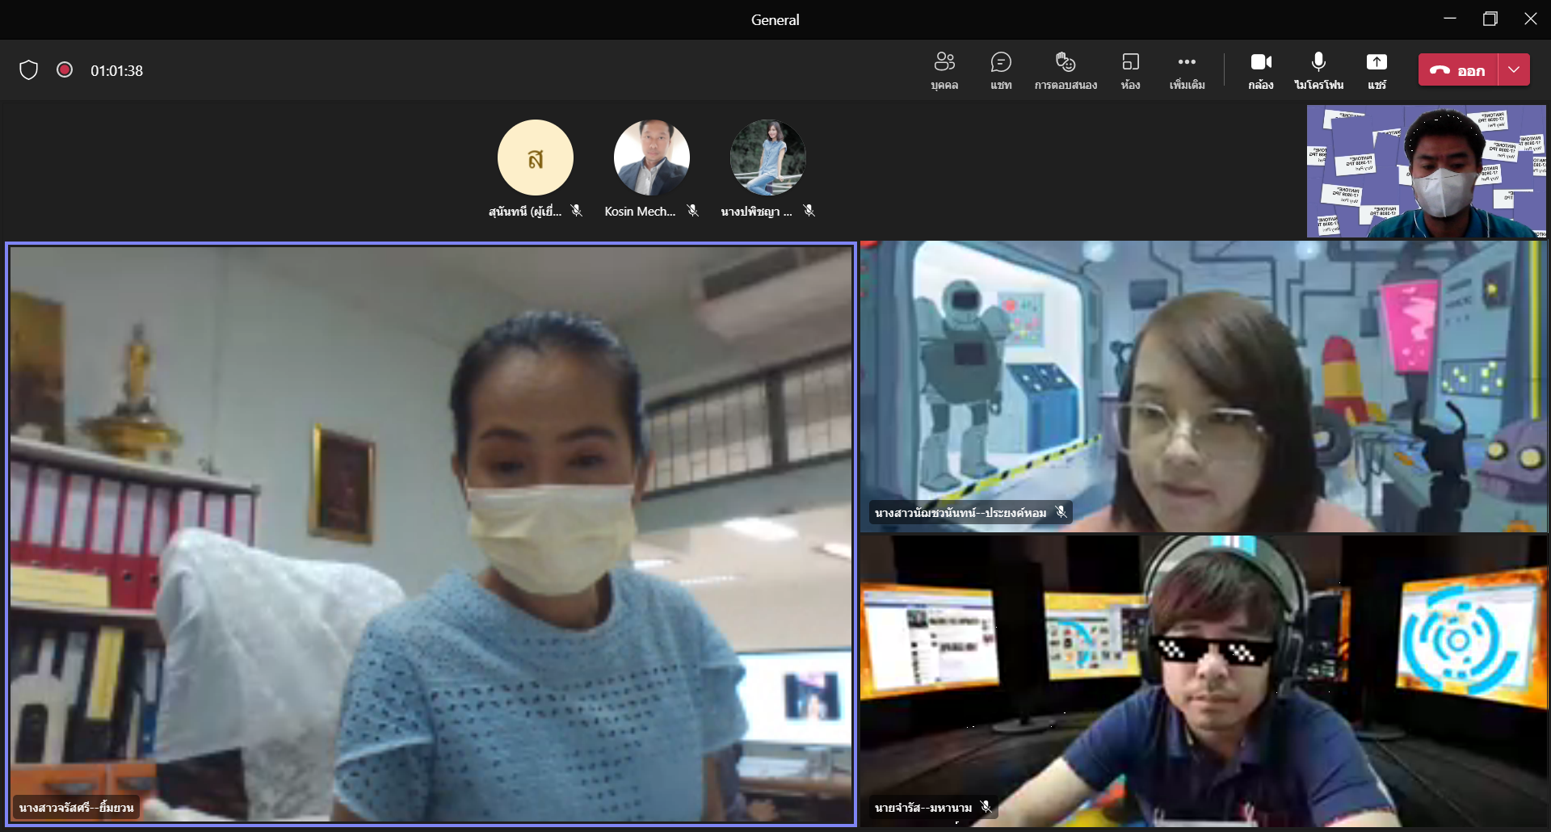Mute the microphone (ไมโครโฟน)
1551x832 pixels.
coord(1318,70)
